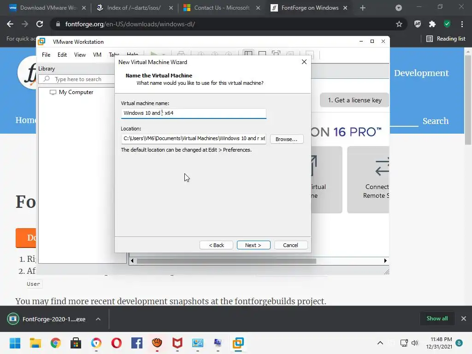Open the VMware View menu
The image size is (472, 354).
click(80, 54)
